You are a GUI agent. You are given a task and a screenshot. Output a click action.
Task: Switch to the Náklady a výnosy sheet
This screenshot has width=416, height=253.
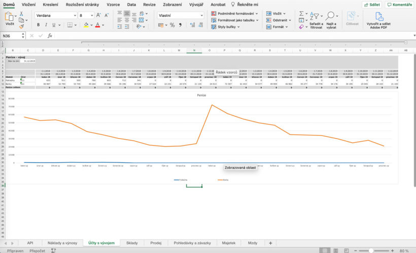tap(62, 243)
